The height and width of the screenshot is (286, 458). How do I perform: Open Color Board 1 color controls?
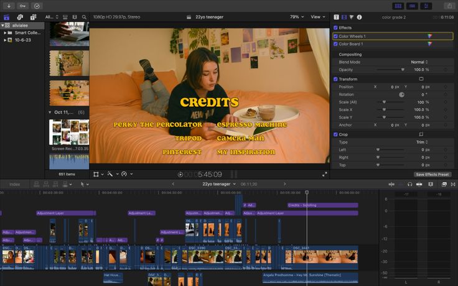[429, 44]
